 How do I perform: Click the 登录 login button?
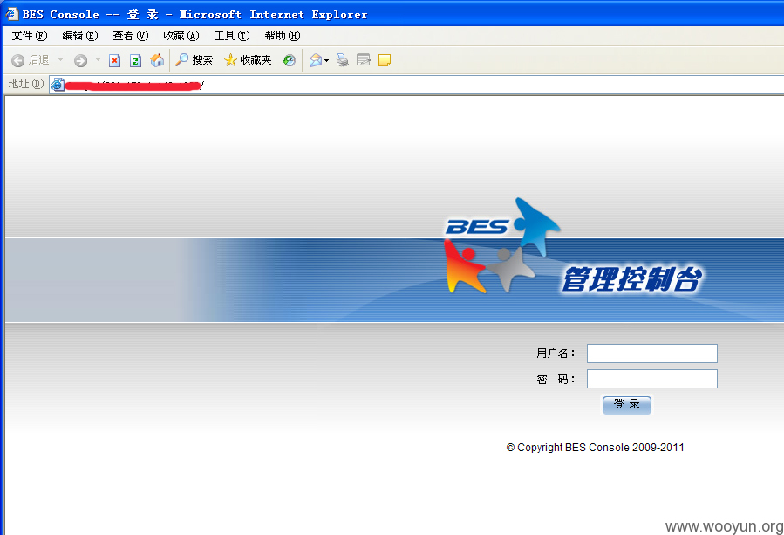(x=626, y=405)
